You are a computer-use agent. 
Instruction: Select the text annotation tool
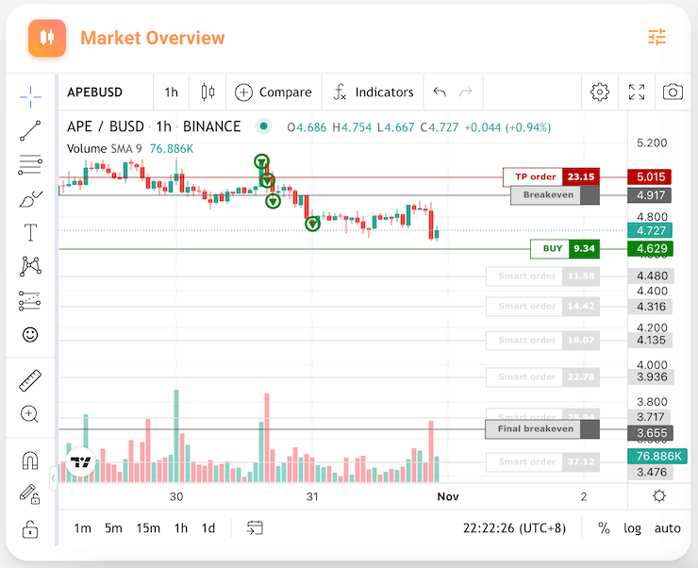(30, 233)
